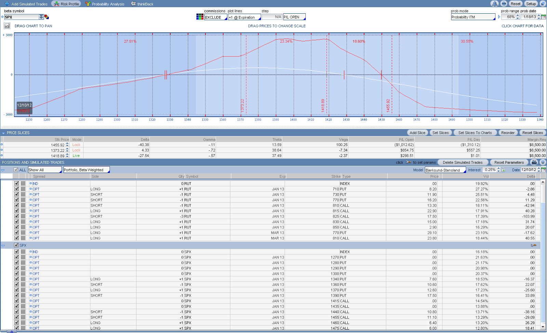Toggle the SPX group checkbox
The image size is (547, 333).
16,245
